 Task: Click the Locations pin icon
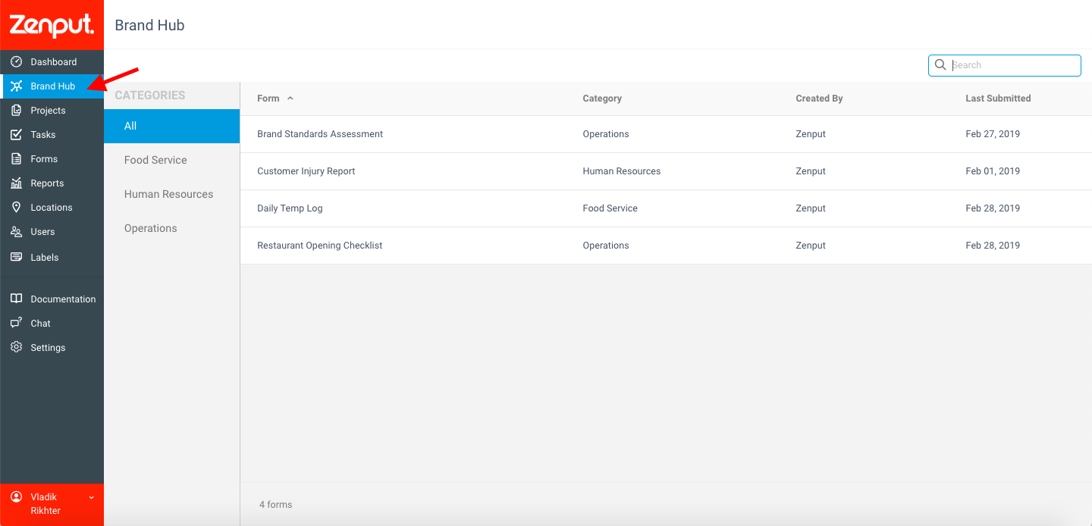[x=16, y=207]
